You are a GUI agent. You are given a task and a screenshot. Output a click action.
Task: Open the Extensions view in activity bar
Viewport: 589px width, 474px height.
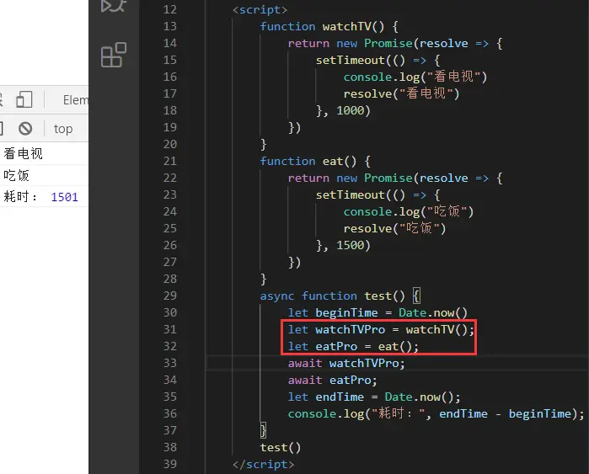pyautogui.click(x=114, y=55)
